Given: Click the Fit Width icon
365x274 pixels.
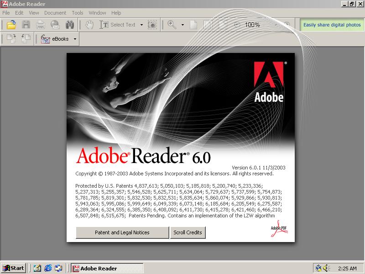Looking at the screenshot, I should (x=222, y=25).
